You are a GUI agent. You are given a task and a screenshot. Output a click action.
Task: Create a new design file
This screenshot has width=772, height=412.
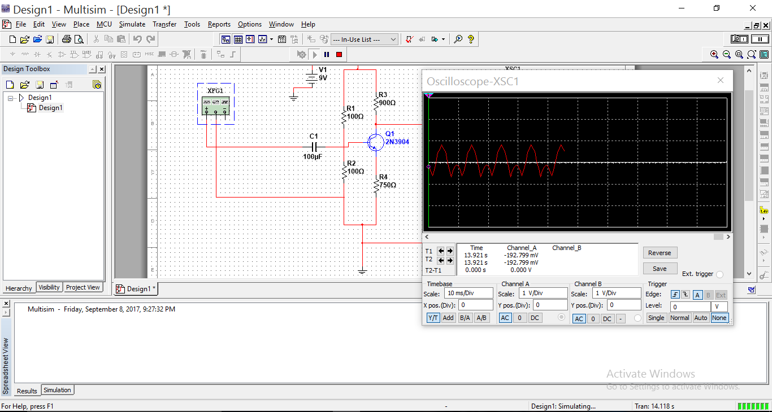[12, 39]
